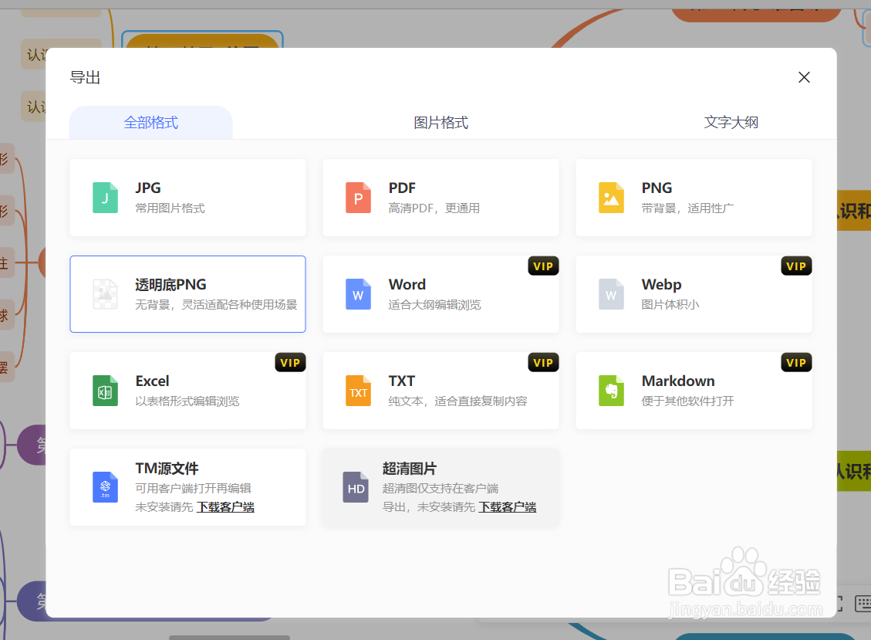The width and height of the screenshot is (871, 640).
Task: Select the PDF export format icon
Action: tap(358, 198)
